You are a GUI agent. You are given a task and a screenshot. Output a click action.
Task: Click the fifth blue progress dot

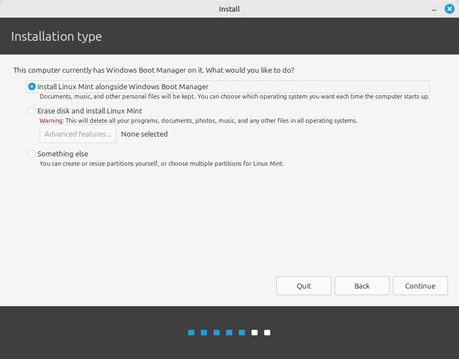[x=241, y=333]
